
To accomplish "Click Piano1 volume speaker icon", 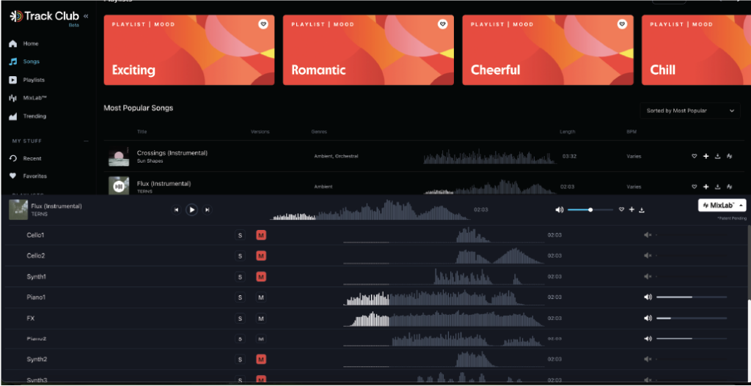I will pyautogui.click(x=648, y=297).
